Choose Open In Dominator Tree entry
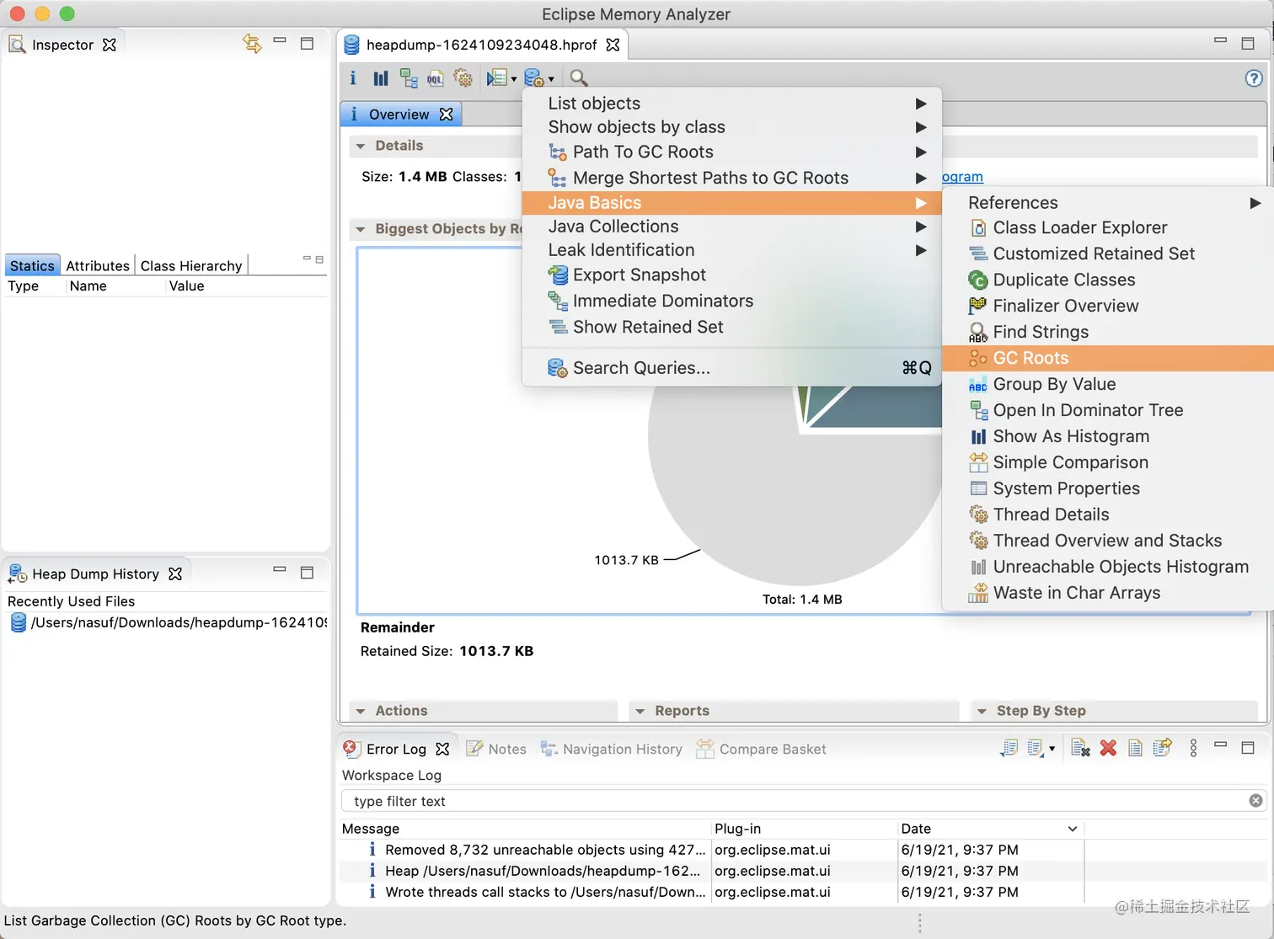 [x=1107, y=410]
